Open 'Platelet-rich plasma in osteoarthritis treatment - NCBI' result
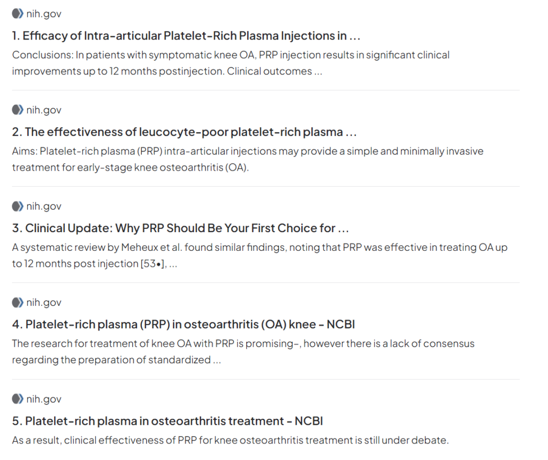The width and height of the screenshot is (548, 460). point(168,421)
